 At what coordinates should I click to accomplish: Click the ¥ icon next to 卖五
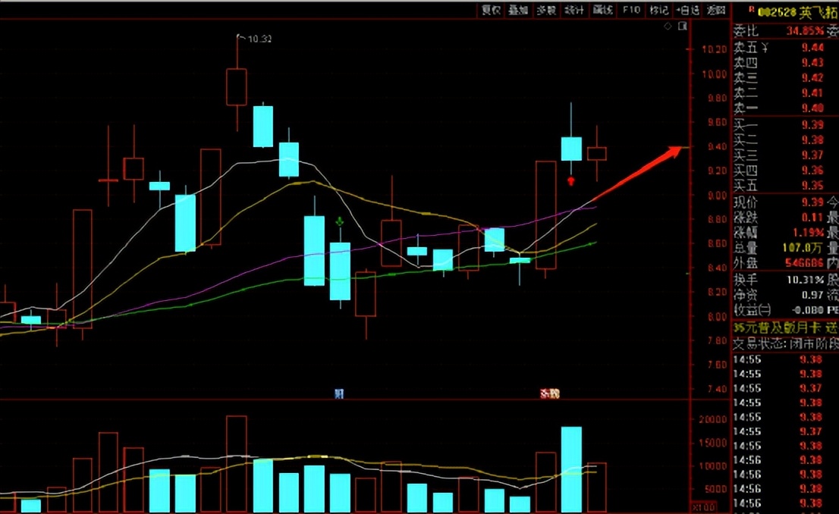coord(765,48)
